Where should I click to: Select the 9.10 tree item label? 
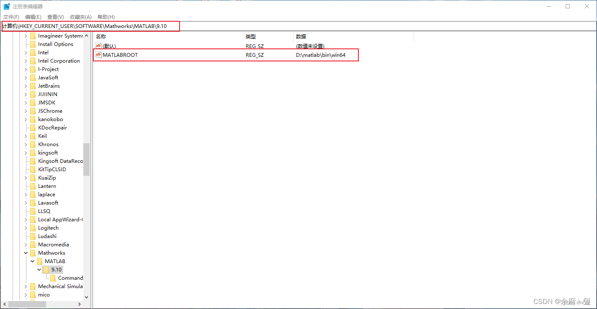(57, 270)
